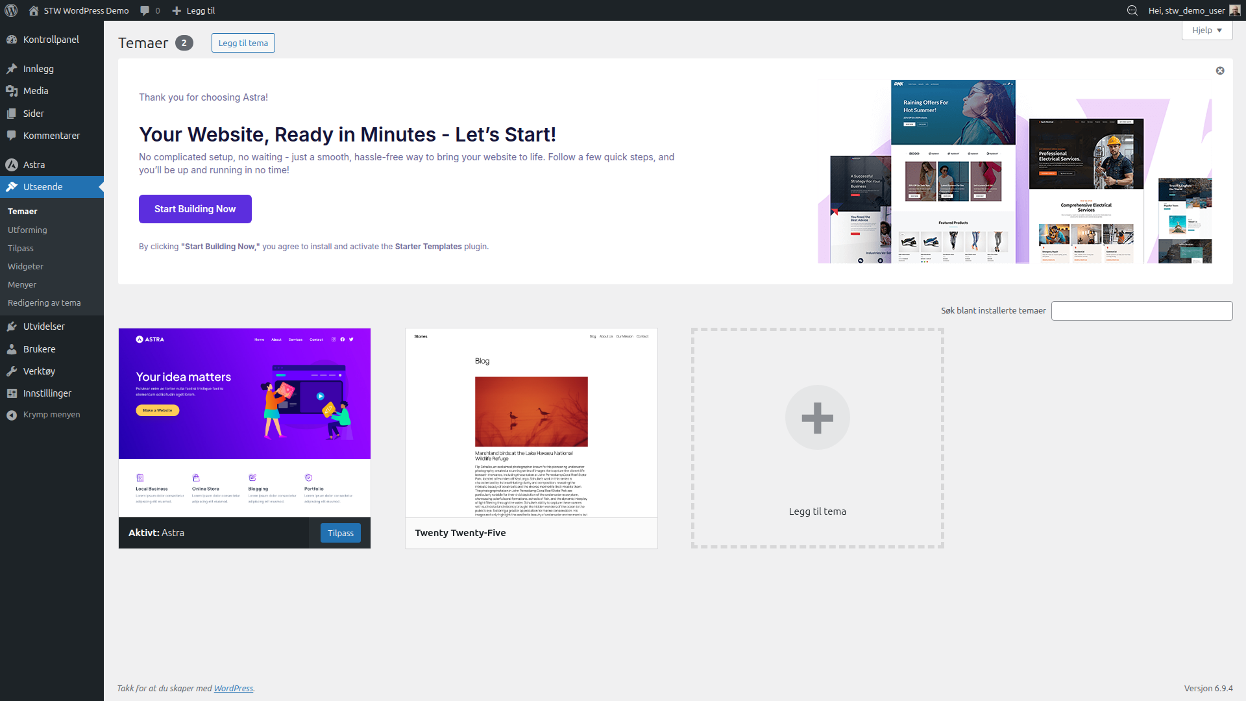Open the Kontrollpanel menu
The width and height of the screenshot is (1246, 701).
[x=52, y=40]
